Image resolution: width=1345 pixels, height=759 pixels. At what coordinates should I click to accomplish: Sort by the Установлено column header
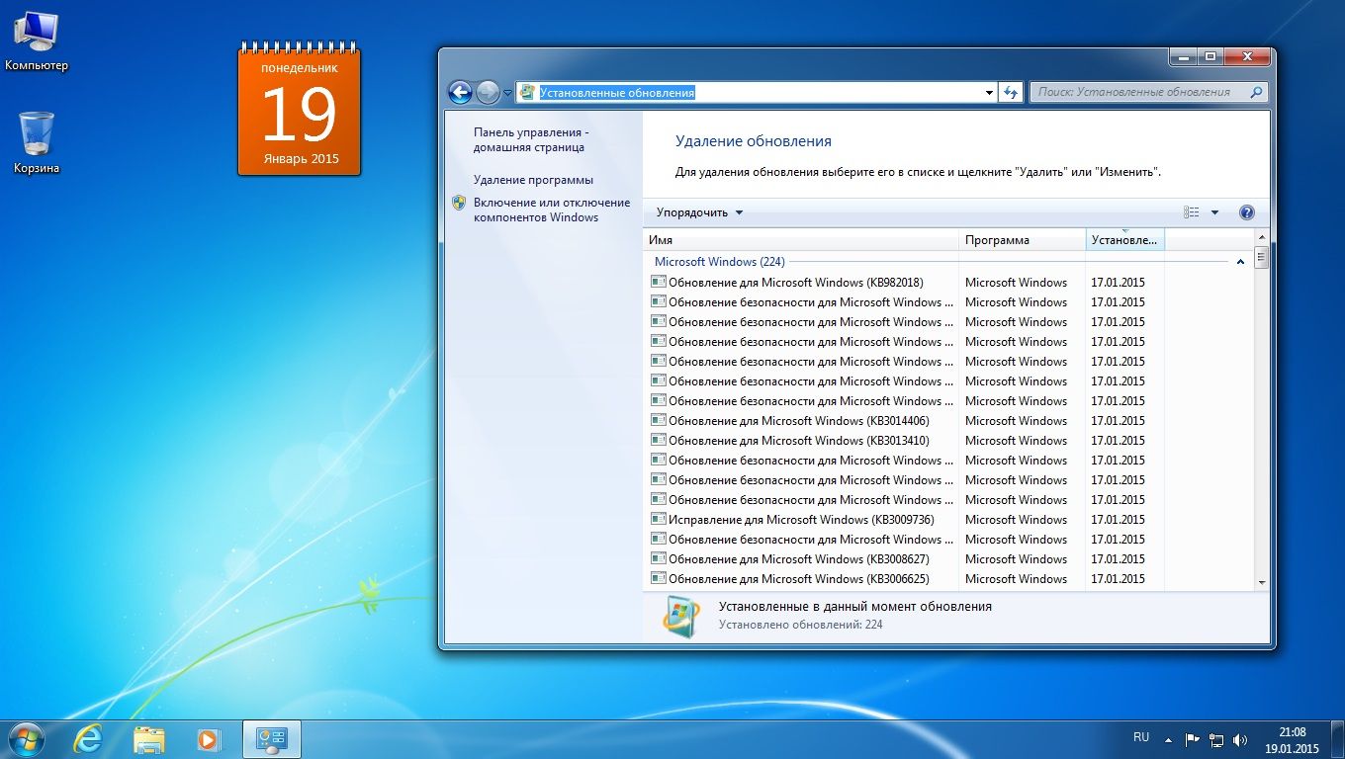(x=1125, y=240)
